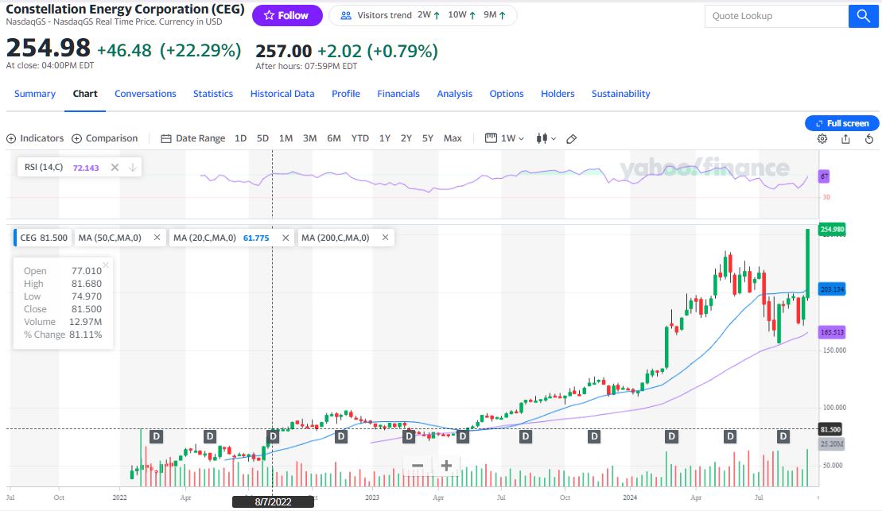This screenshot has height=511, width=882.
Task: Follow Constellation Energy stock
Action: click(x=287, y=15)
